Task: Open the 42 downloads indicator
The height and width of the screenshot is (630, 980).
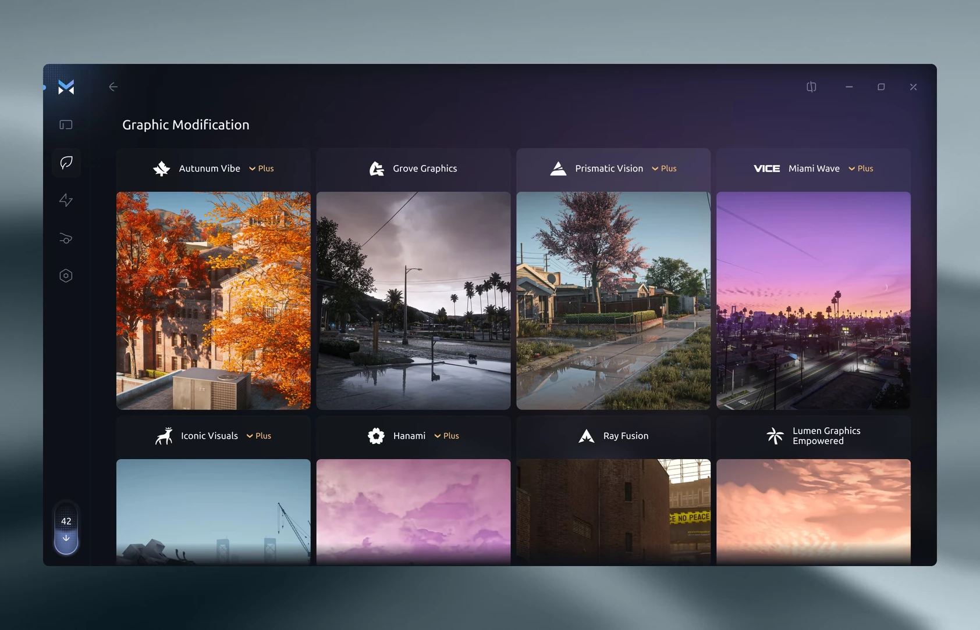Action: click(x=66, y=528)
